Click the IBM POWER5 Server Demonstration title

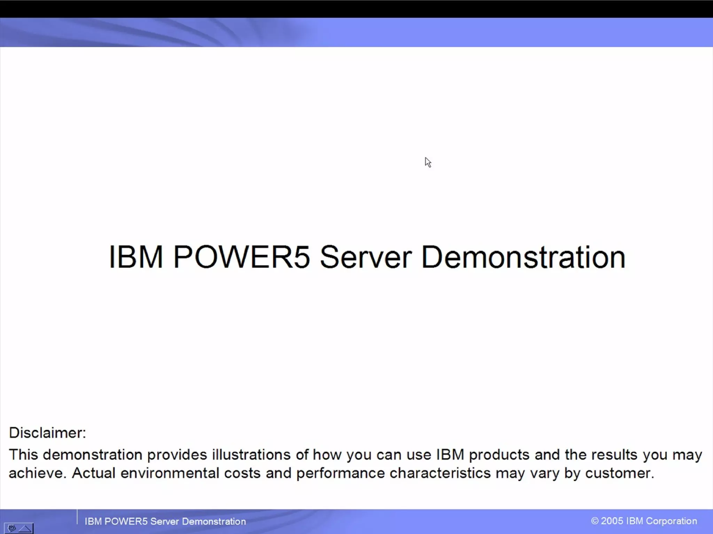[x=367, y=257]
